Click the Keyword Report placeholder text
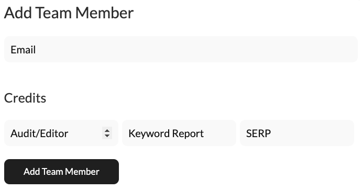Viewport: 363px width, 190px height. pos(166,133)
